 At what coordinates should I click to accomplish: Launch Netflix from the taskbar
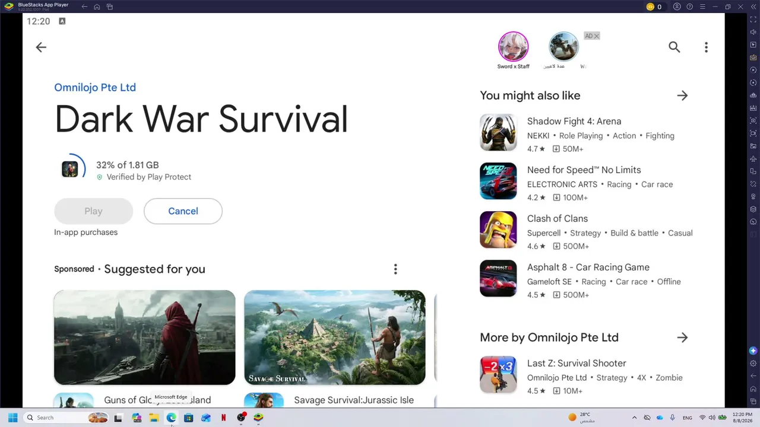point(223,418)
